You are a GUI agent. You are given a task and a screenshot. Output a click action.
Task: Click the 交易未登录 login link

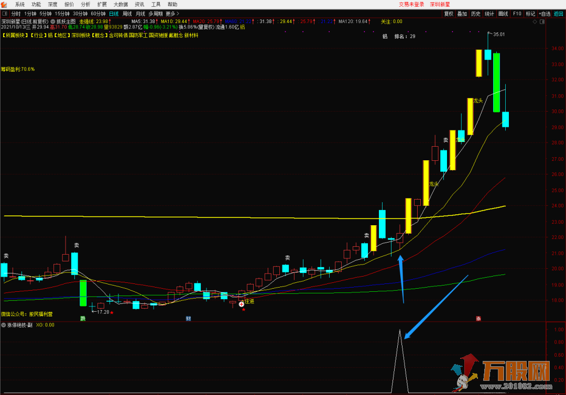pos(411,4)
